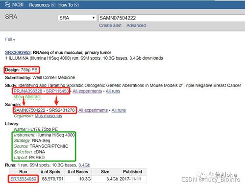Screen dimensions: 245x186
Task: Click the 3.4Gb download size link
Action: pos(84,165)
